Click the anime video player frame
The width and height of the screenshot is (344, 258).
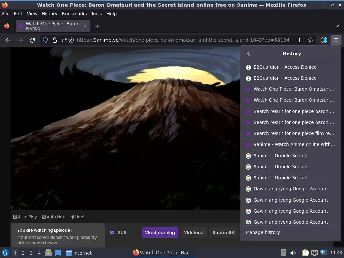coord(126,129)
